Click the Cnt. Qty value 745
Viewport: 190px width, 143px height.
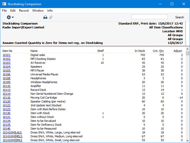point(162,55)
